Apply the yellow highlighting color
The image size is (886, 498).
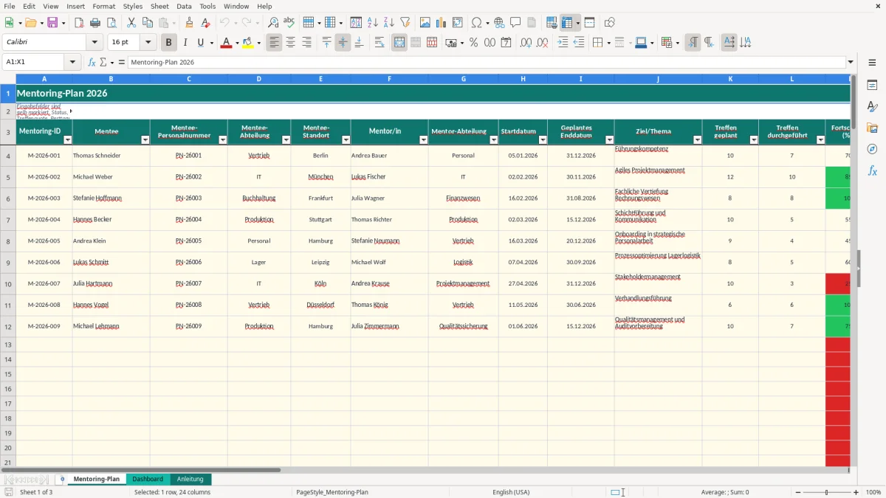(247, 43)
